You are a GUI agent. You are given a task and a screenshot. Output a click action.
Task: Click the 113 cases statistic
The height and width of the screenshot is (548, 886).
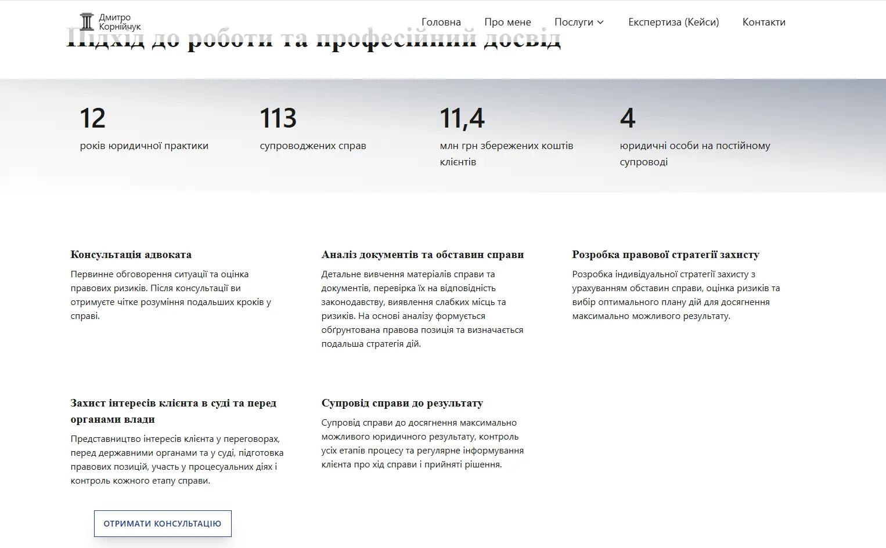278,118
